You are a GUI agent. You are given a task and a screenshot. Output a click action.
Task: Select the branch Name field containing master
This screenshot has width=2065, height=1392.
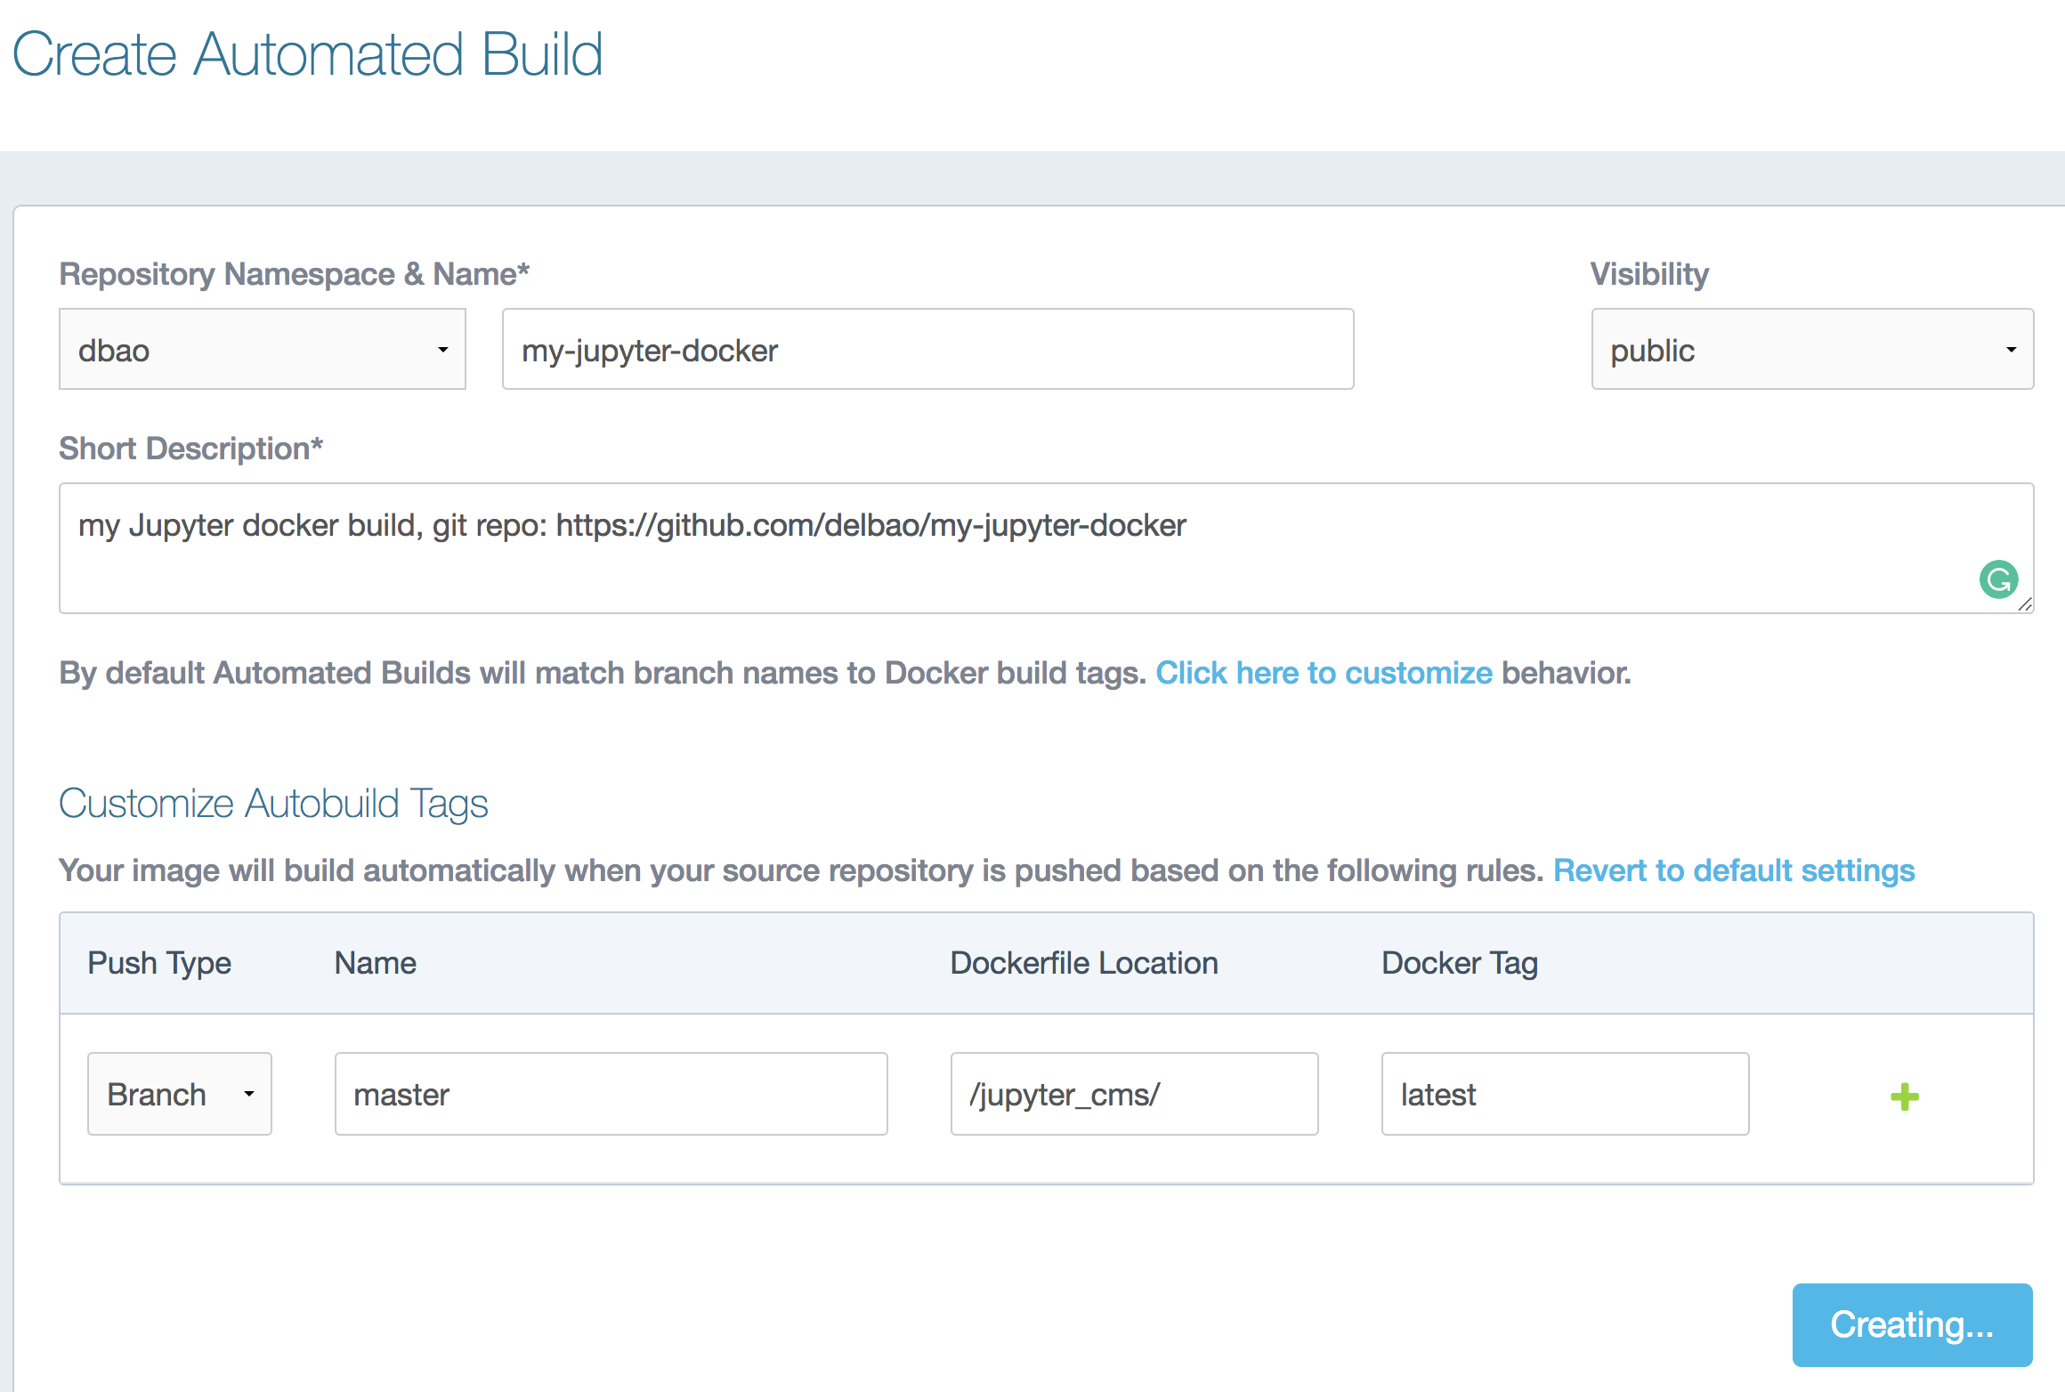611,1094
